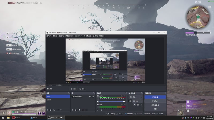214x120 pixels.
Task: Click the Mic/Aux volume slider
Action: pyautogui.click(x=112, y=102)
